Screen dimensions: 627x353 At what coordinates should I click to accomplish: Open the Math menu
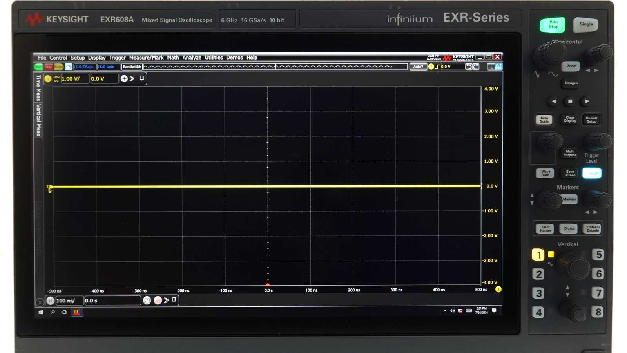[173, 58]
